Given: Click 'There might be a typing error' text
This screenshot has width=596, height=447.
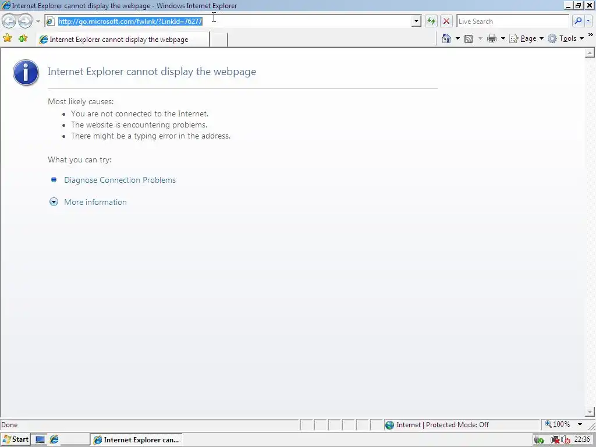Looking at the screenshot, I should click(x=151, y=136).
